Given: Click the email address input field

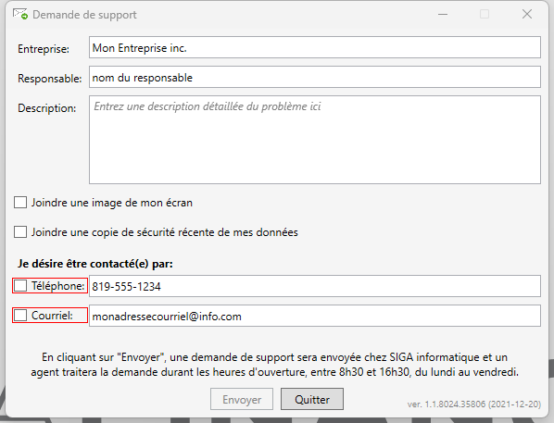Looking at the screenshot, I should (315, 316).
